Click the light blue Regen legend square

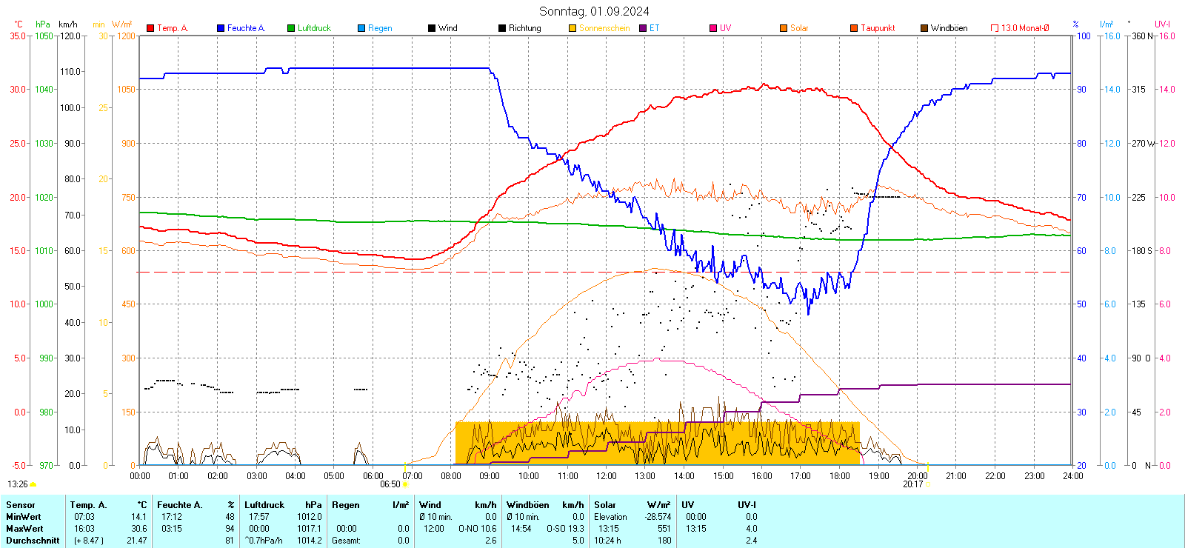(x=361, y=28)
